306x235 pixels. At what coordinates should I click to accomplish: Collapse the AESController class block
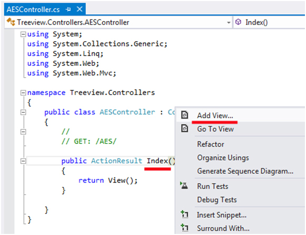click(23, 112)
